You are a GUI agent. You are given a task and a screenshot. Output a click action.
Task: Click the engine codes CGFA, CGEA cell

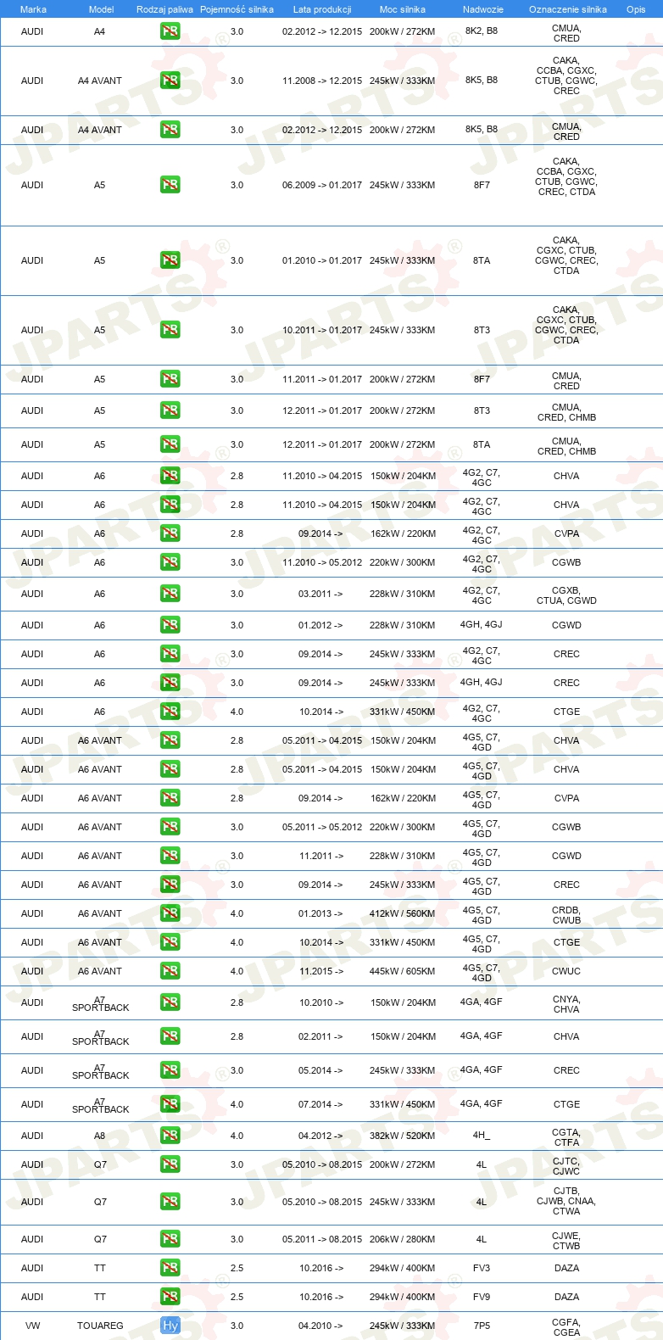point(566,1327)
